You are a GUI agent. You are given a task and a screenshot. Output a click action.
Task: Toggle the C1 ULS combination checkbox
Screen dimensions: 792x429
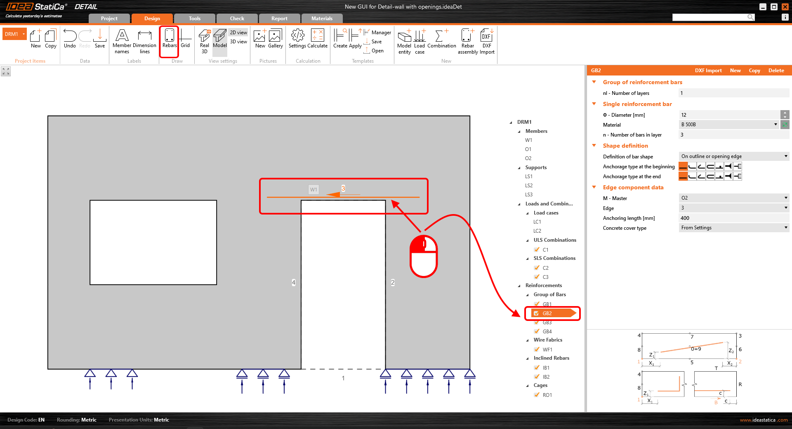click(537, 250)
